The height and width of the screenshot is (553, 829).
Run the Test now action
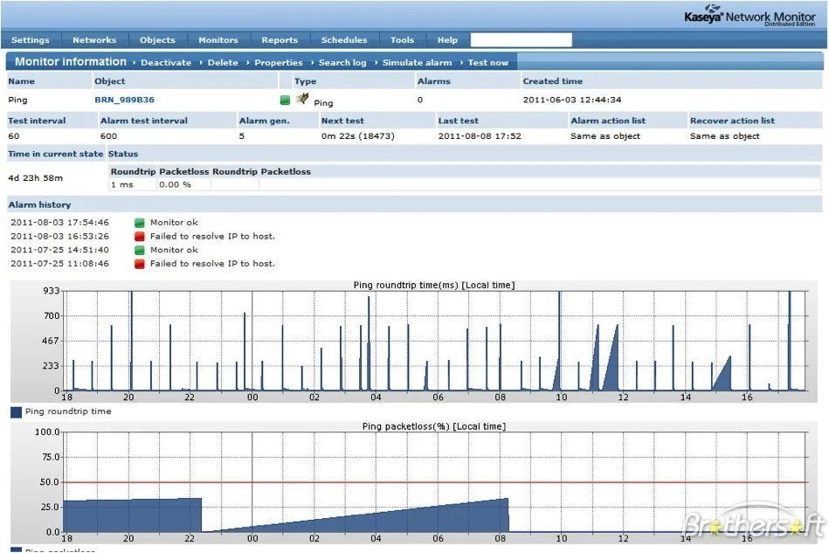(488, 62)
